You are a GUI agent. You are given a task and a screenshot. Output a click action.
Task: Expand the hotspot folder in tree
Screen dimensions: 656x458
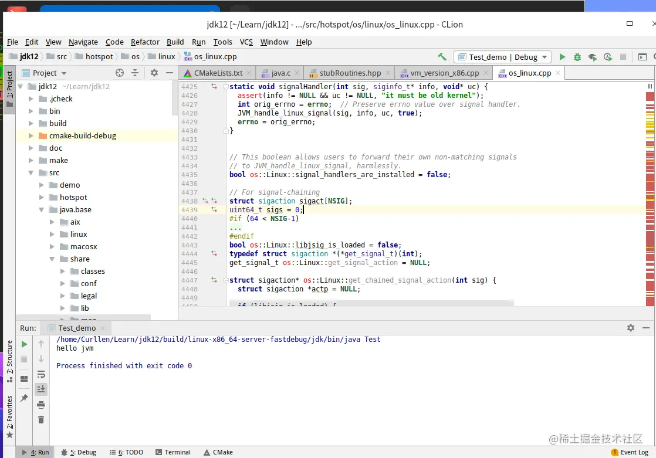coord(41,197)
